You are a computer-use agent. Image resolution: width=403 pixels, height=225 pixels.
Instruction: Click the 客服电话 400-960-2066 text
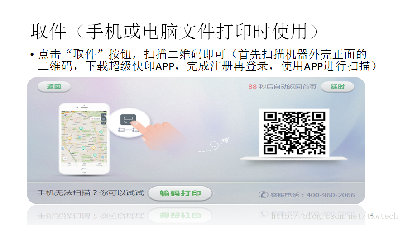[312, 195]
